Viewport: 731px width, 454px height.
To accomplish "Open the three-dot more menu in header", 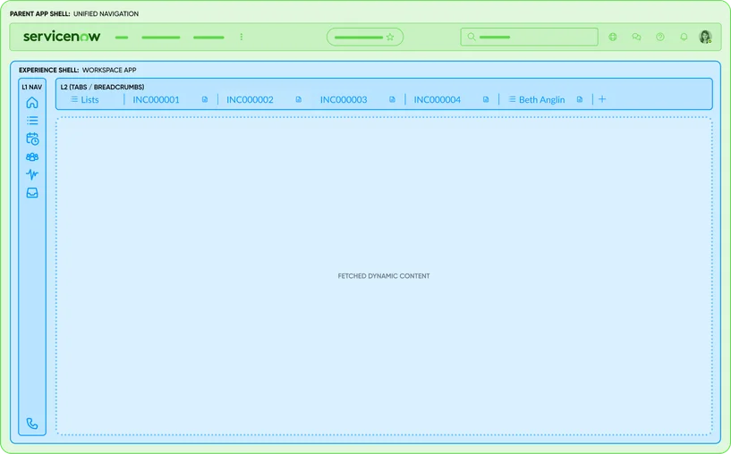I will pyautogui.click(x=242, y=38).
